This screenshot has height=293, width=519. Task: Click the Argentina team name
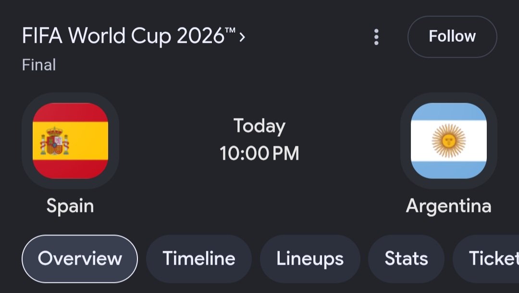point(448,206)
